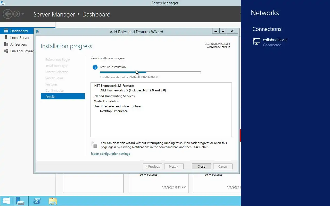Click 'Desktop Experience' entry
Viewport: 330px width, 206px height.
[114, 111]
